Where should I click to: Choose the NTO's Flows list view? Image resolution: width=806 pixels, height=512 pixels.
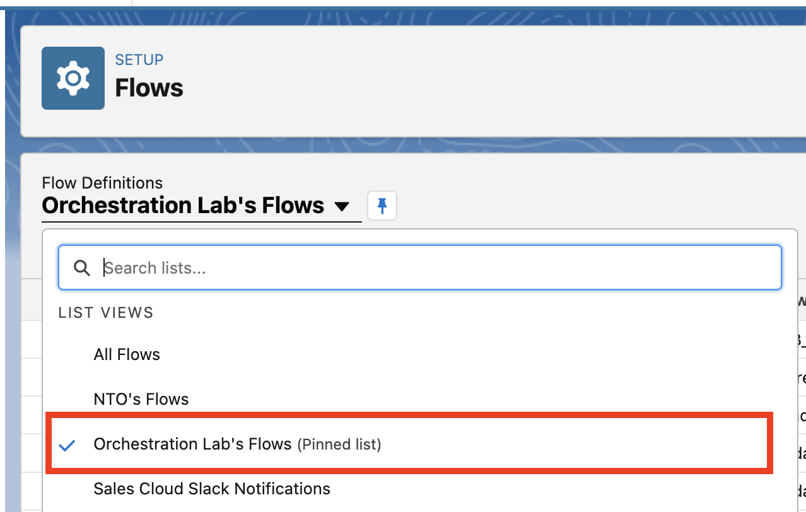(141, 399)
